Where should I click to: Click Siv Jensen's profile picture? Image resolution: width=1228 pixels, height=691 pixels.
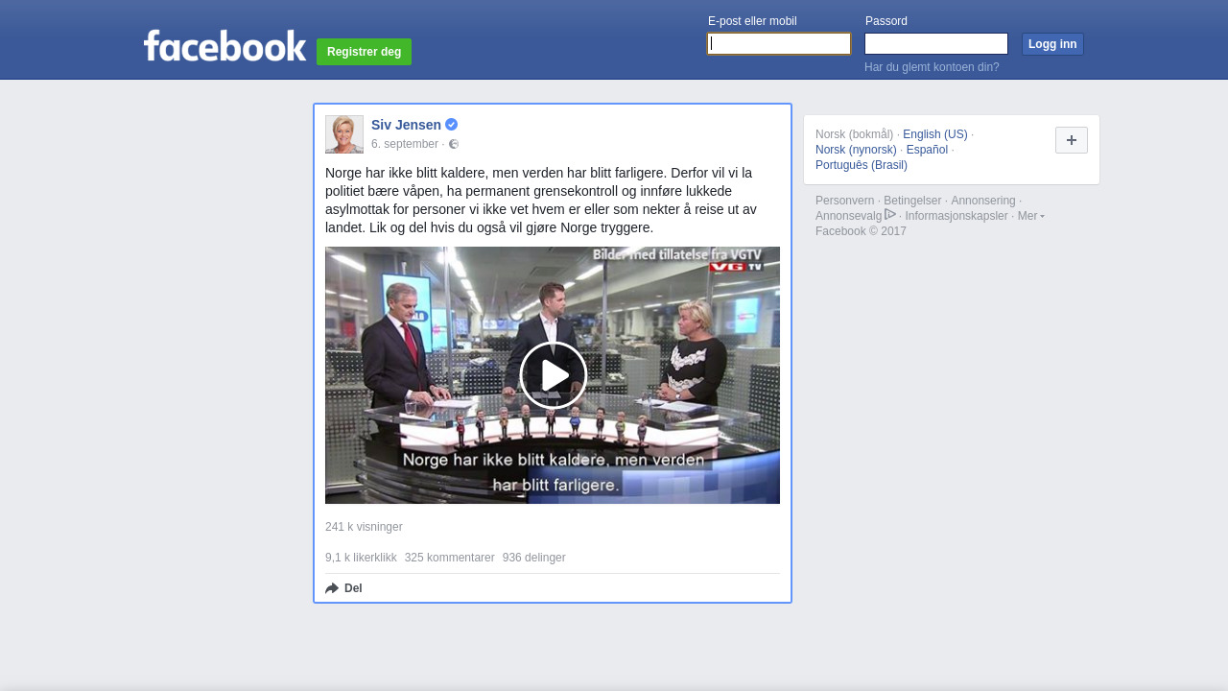click(x=344, y=134)
